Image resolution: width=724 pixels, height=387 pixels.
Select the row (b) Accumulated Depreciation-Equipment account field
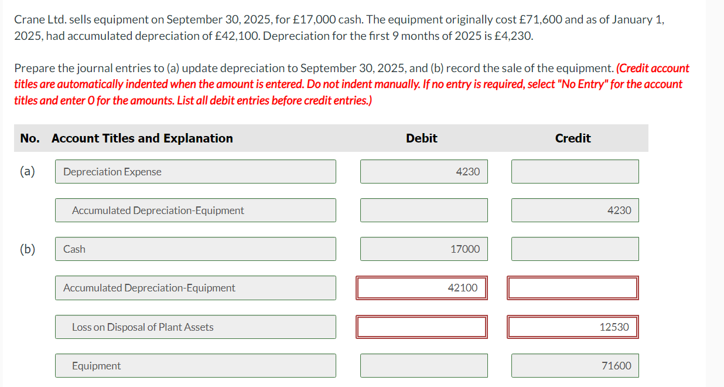(x=196, y=288)
